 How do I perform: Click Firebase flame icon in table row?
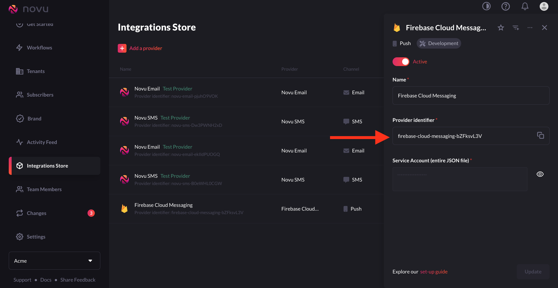(124, 209)
